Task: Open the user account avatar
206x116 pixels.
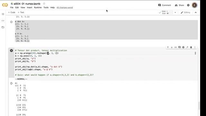Action: (x=194, y=5)
